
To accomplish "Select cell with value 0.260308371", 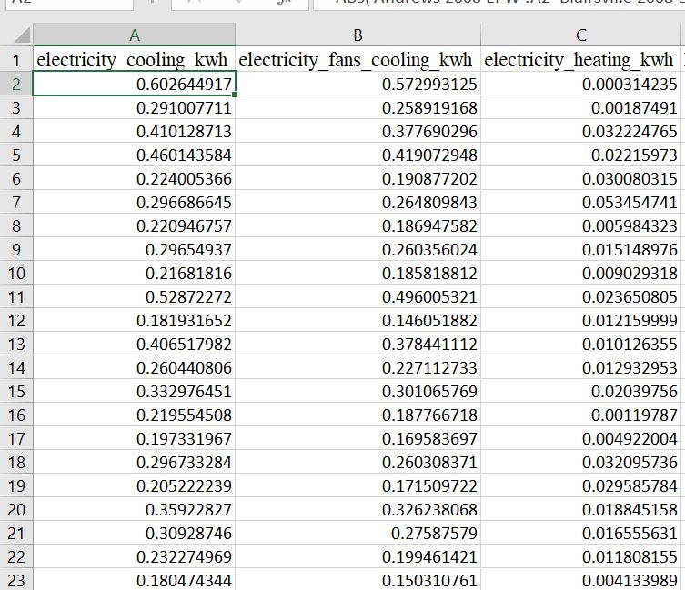I will point(358,463).
